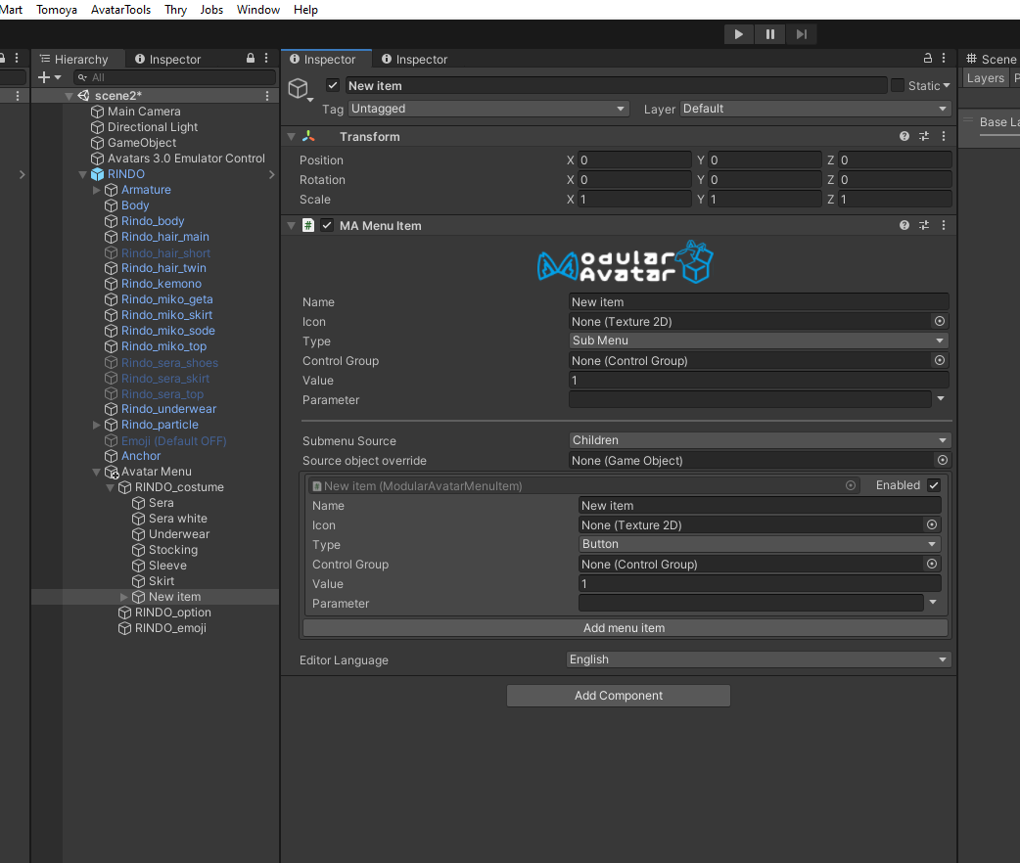This screenshot has height=863, width=1020.
Task: Expand the Armature tree node
Action: 96,190
